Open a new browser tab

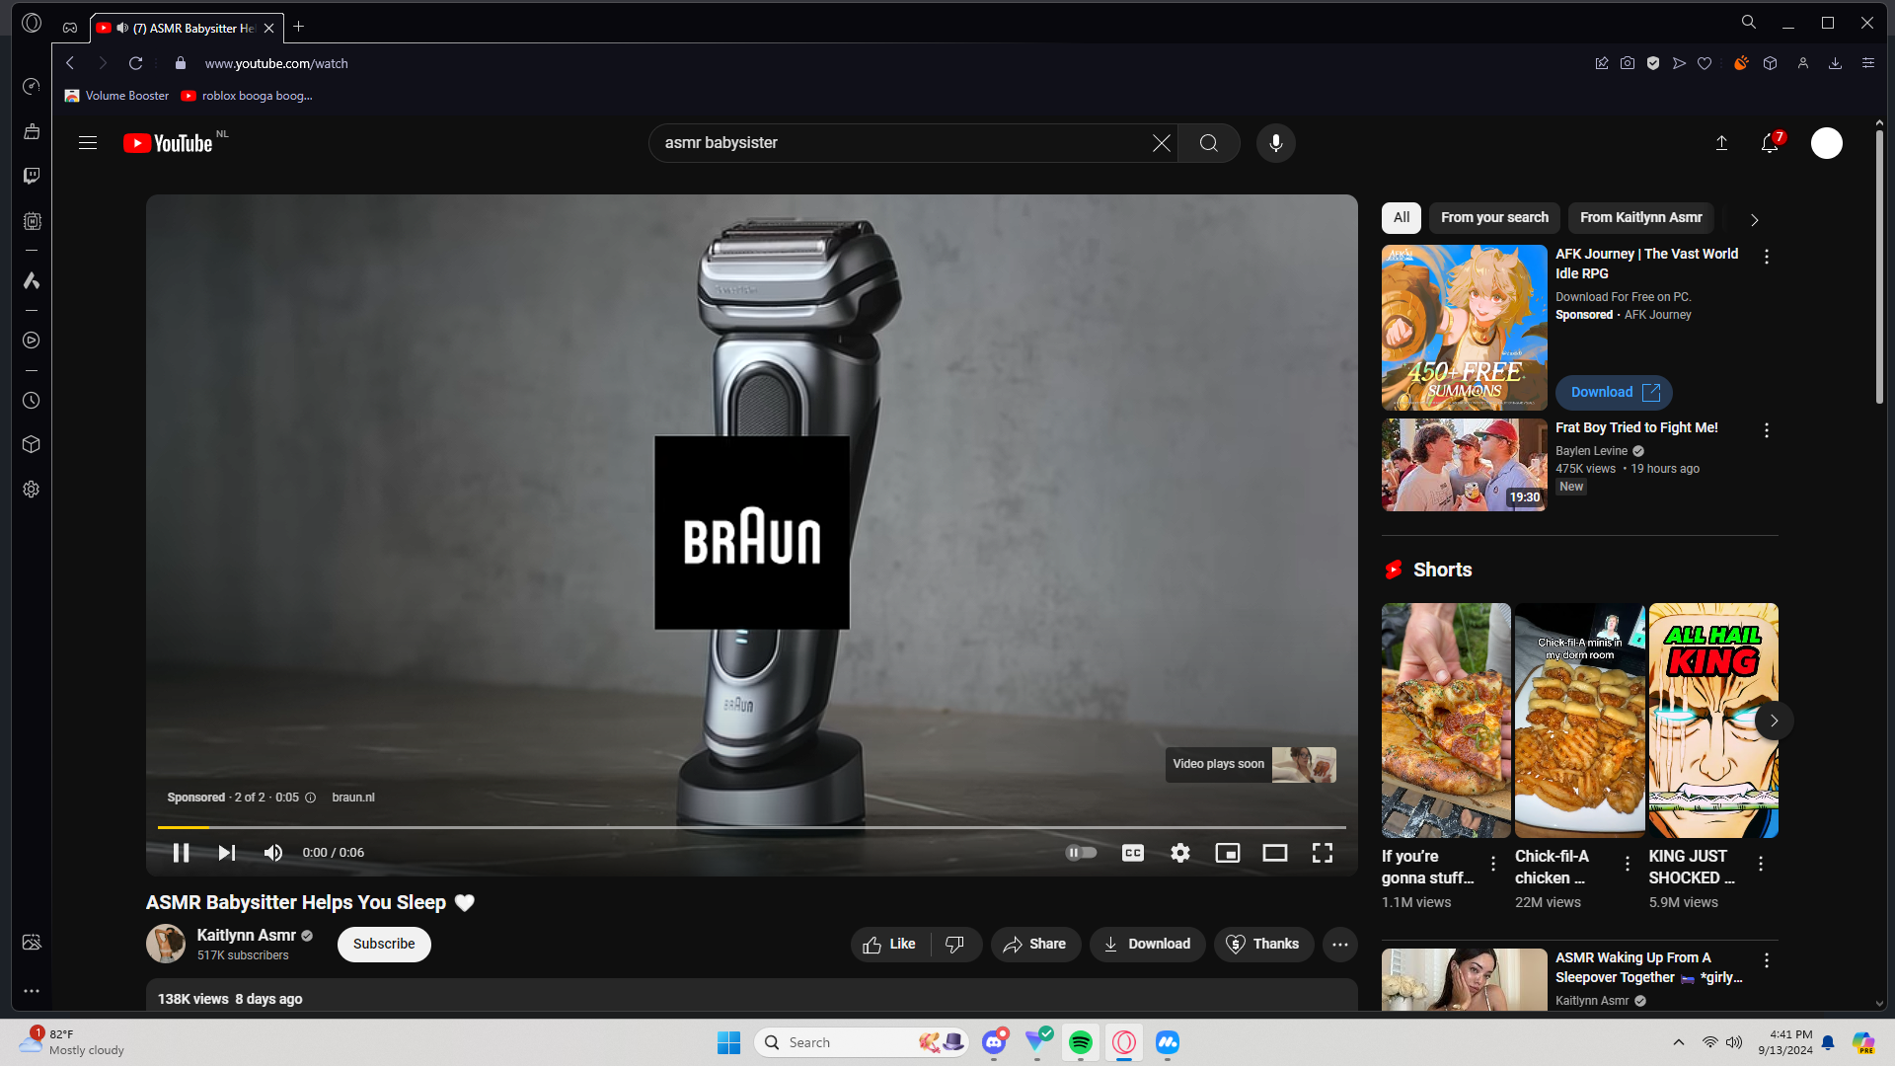pyautogui.click(x=298, y=27)
